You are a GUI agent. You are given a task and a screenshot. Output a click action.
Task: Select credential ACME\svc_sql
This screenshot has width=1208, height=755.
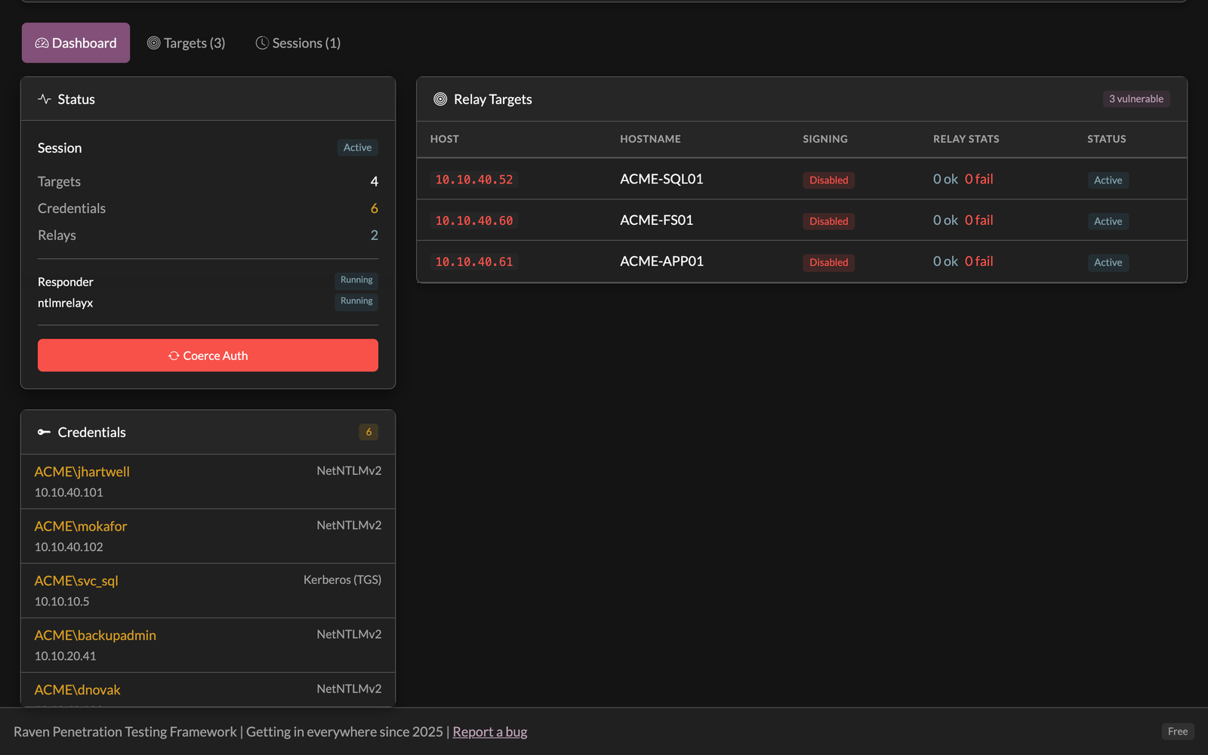208,590
